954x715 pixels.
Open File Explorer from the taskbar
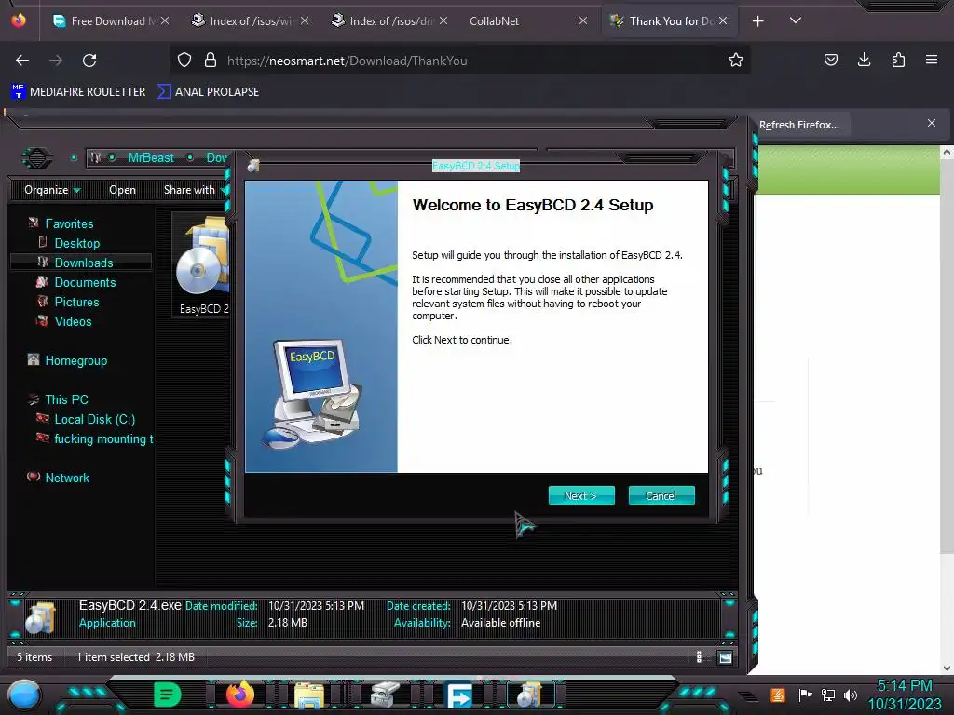[309, 695]
